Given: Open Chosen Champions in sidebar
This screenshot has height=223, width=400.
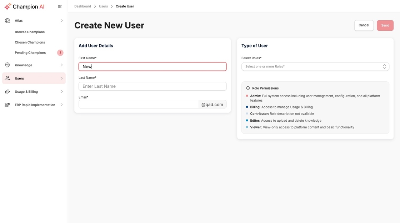Looking at the screenshot, I should pos(30,42).
